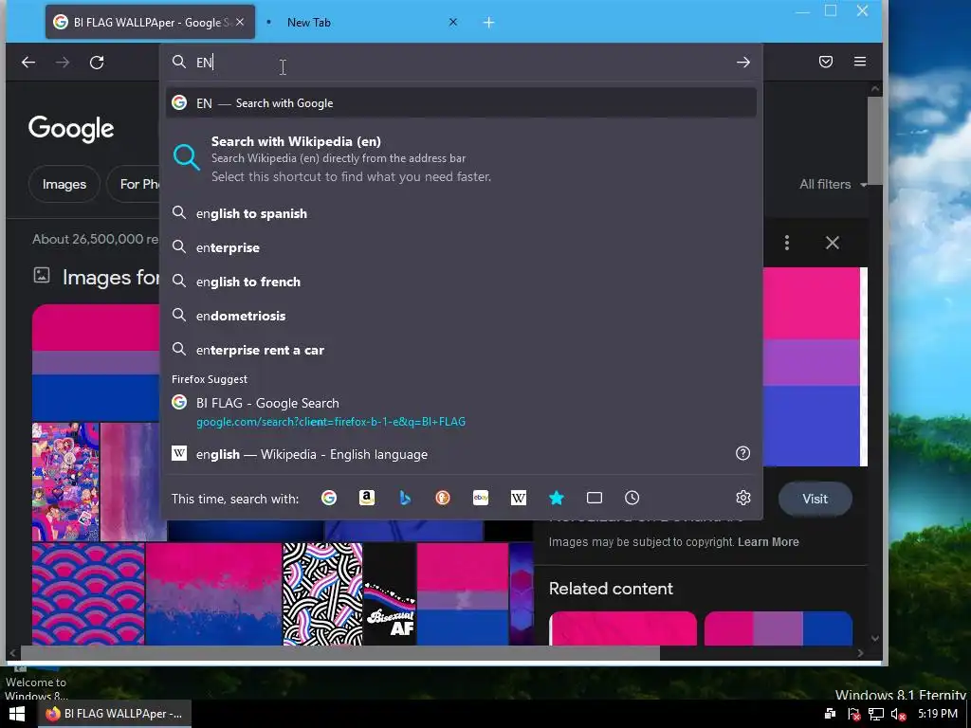Switch to the BI FLAG WALLPAper tab

click(149, 23)
